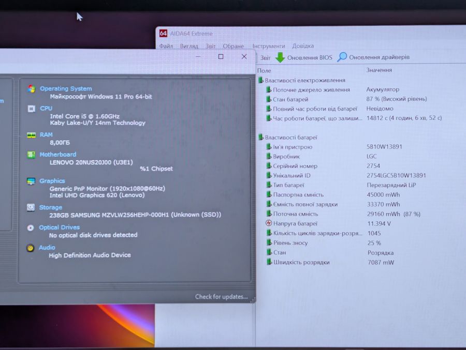Open the Operating System section link

66,88
